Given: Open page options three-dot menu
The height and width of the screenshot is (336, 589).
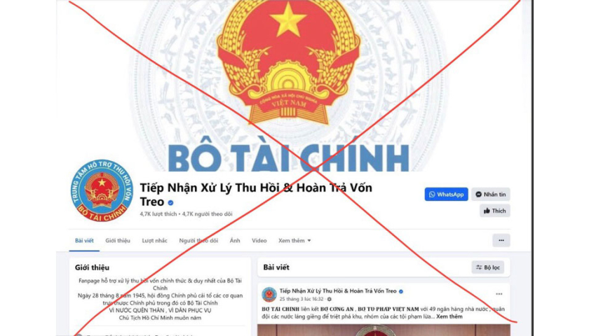Looking at the screenshot, I should [501, 240].
